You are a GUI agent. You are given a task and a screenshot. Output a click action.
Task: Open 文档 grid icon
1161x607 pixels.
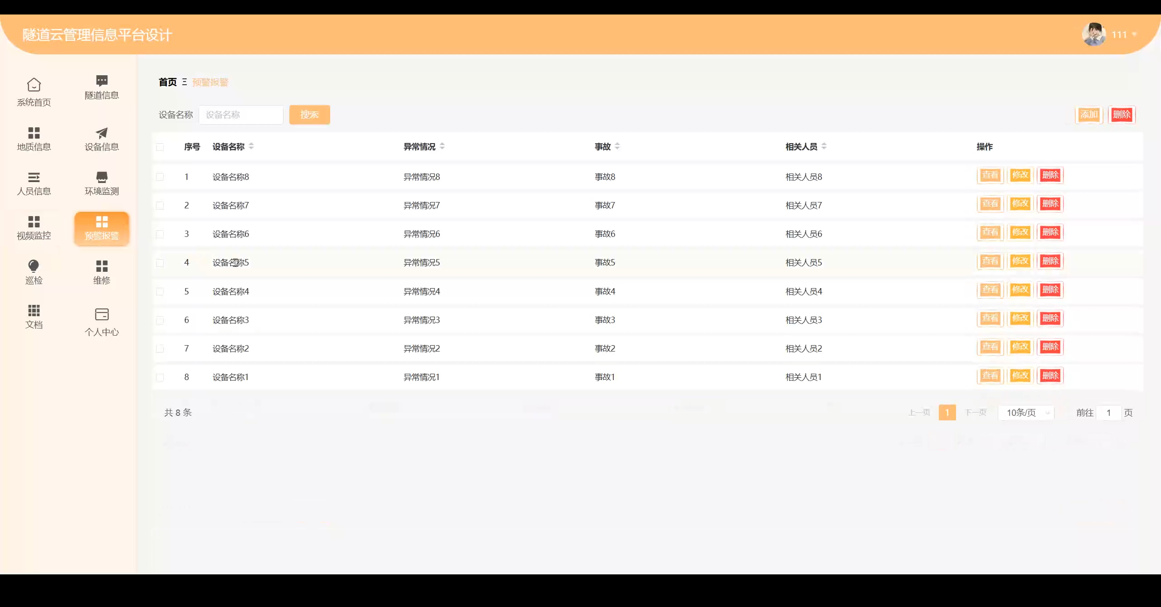(34, 310)
